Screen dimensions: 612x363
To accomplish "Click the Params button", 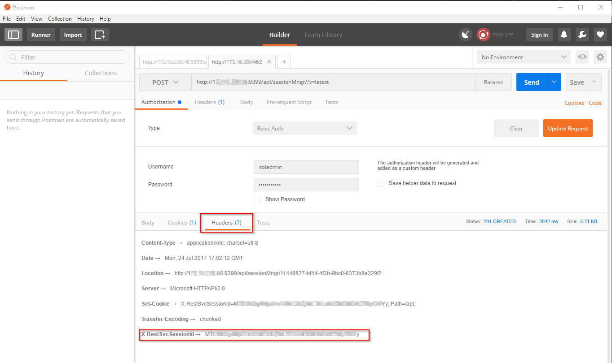I will click(x=493, y=82).
